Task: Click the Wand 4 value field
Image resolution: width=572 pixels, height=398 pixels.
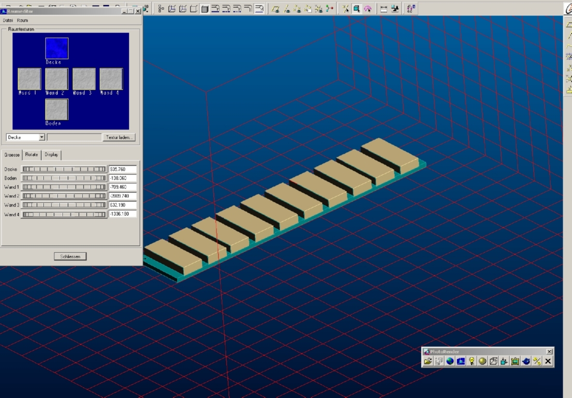Action: pyautogui.click(x=123, y=214)
